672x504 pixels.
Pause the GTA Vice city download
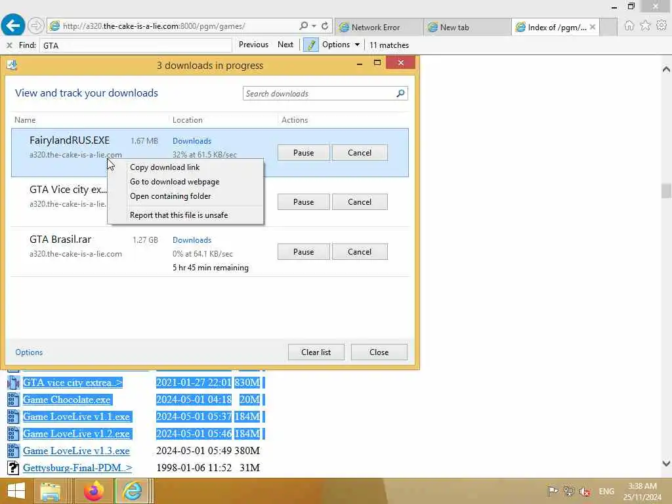303,202
